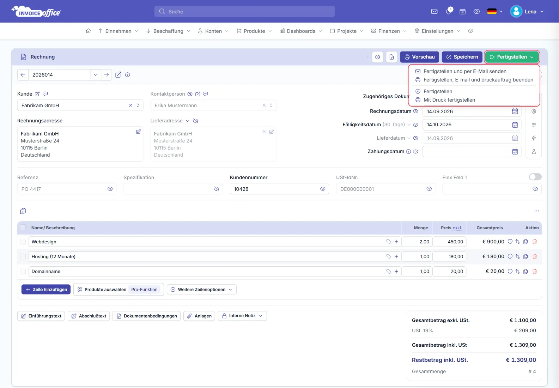The width and height of the screenshot is (559, 388).
Task: Open the calendar icon in top bar
Action: point(462,11)
